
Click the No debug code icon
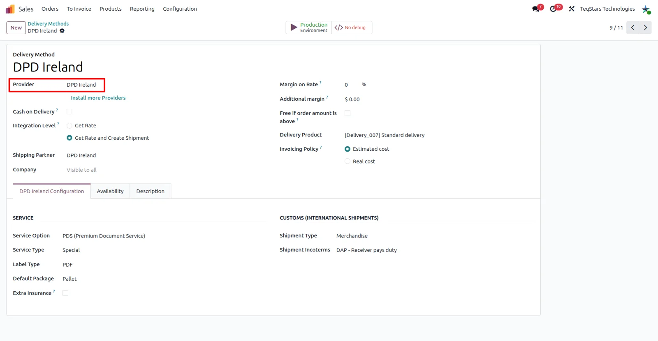tap(339, 28)
